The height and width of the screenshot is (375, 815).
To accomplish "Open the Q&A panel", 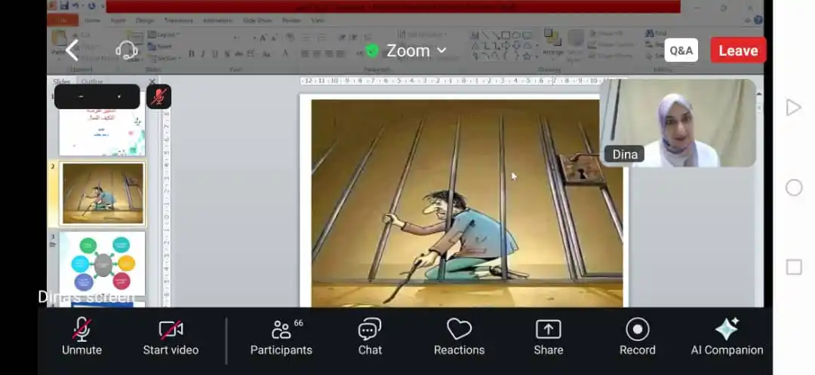I will pos(681,50).
